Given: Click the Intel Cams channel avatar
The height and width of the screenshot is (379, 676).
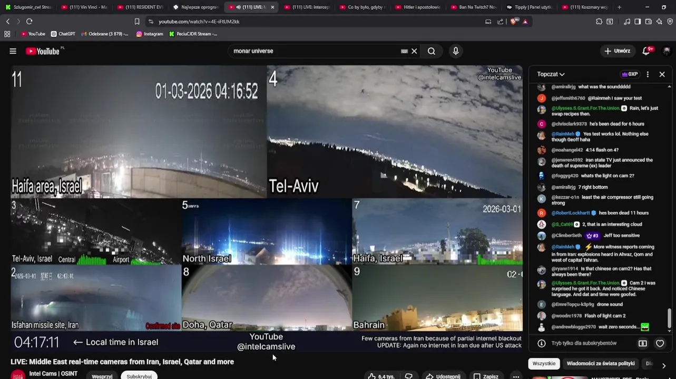Looking at the screenshot, I should coord(18,375).
